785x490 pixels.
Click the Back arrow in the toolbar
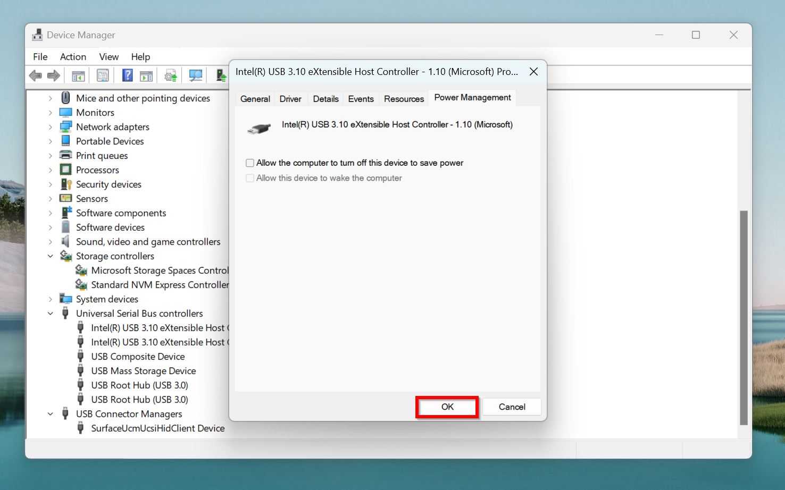pos(36,76)
